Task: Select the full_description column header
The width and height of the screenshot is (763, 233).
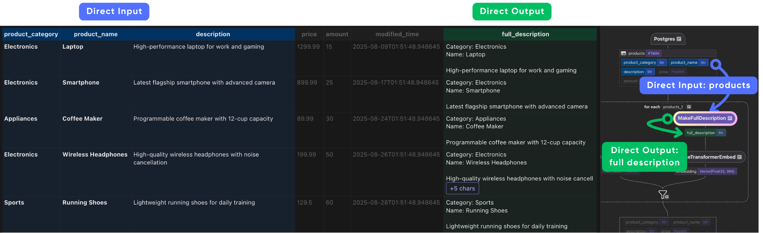Action: click(525, 34)
